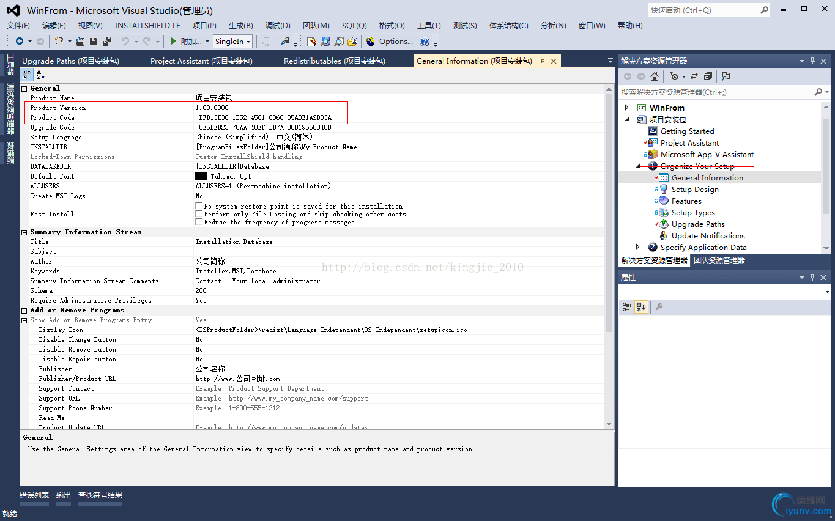This screenshot has height=521, width=835.
Task: Collapse the General property section
Action: click(x=24, y=88)
